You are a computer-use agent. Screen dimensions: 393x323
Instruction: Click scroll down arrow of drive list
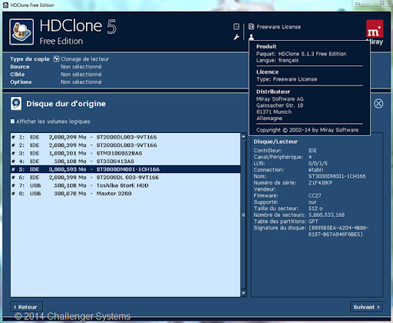243,293
